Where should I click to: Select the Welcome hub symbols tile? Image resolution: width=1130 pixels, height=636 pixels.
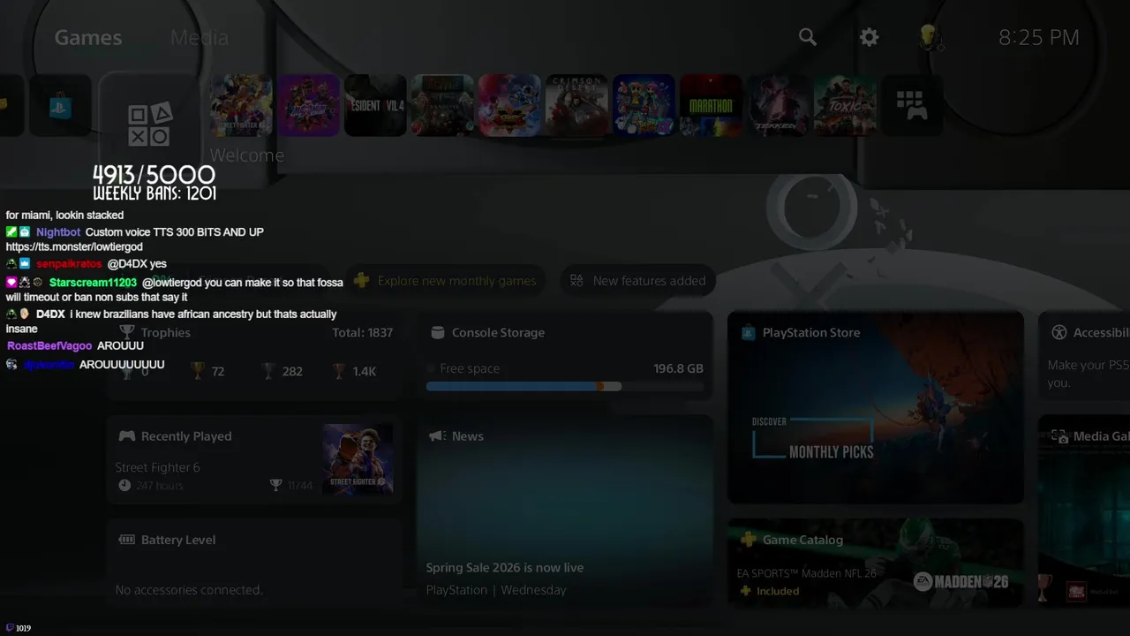coord(149,125)
